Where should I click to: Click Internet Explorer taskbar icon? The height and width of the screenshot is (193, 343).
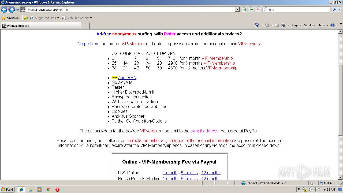(21, 190)
